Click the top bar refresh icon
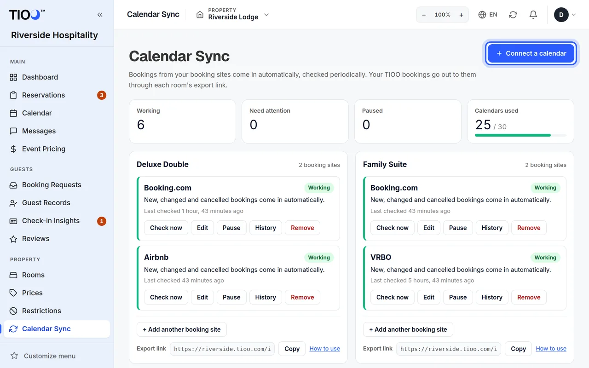Screen dimensions: 589x368 [513, 15]
